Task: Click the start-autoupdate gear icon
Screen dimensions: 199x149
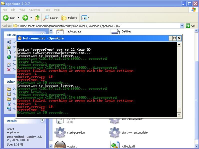Action: point(114,121)
